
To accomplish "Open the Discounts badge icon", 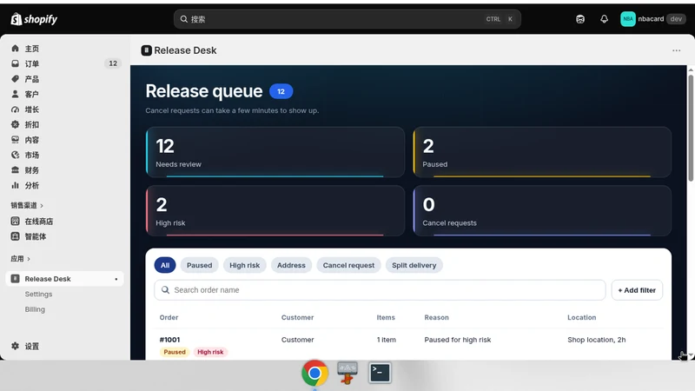I will (x=15, y=124).
